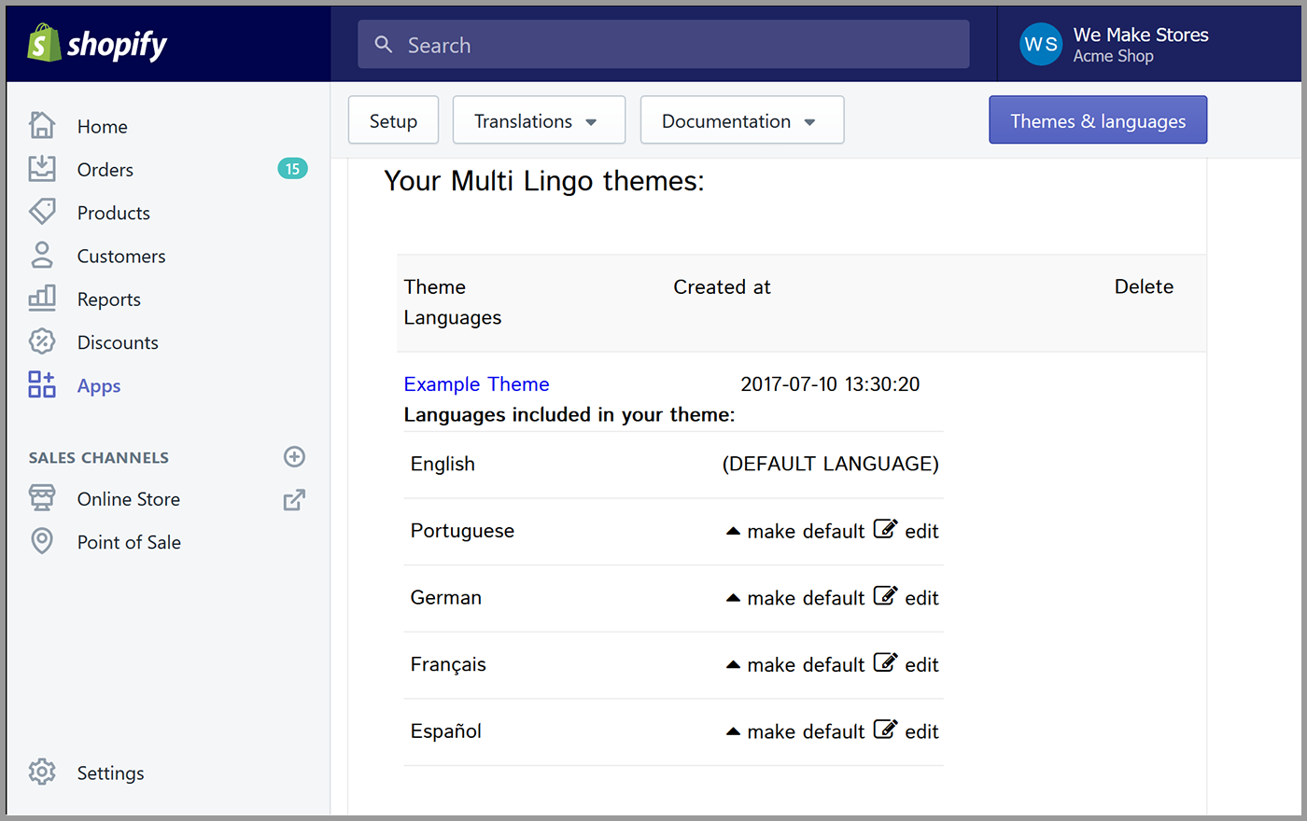1307x821 pixels.
Task: Click the Reports bar chart icon
Action: 42,298
